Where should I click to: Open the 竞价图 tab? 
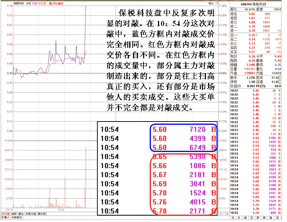42,214
